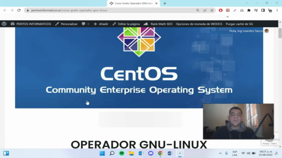282x158 pixels.
Task: Click Opciones de moneda de WOOCS
Action: (x=199, y=24)
